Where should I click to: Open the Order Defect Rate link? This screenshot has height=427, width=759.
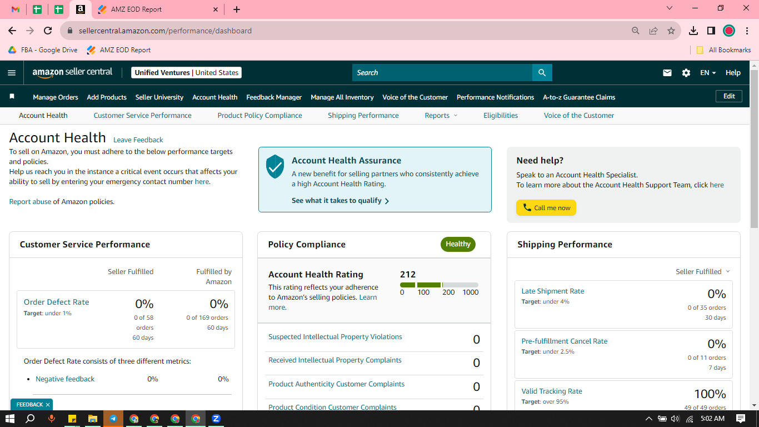pyautogui.click(x=56, y=302)
